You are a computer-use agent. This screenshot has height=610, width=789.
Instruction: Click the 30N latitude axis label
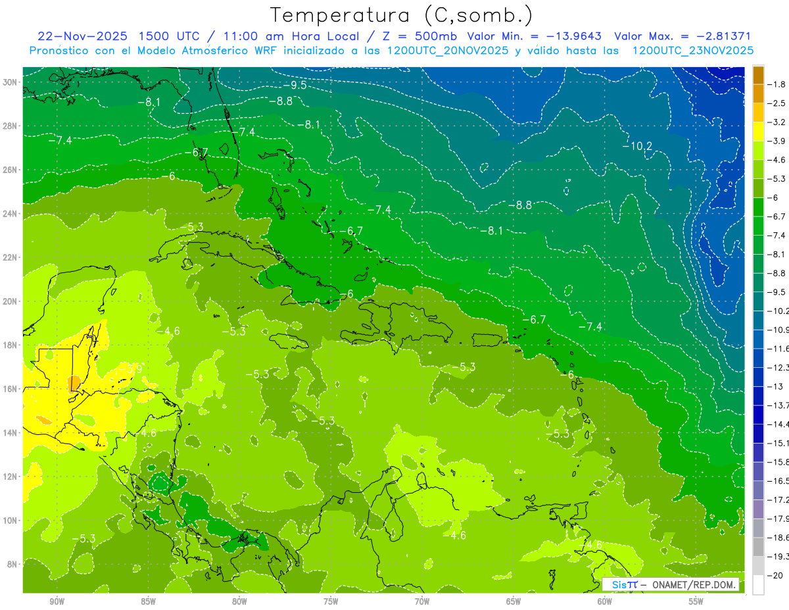(x=11, y=82)
